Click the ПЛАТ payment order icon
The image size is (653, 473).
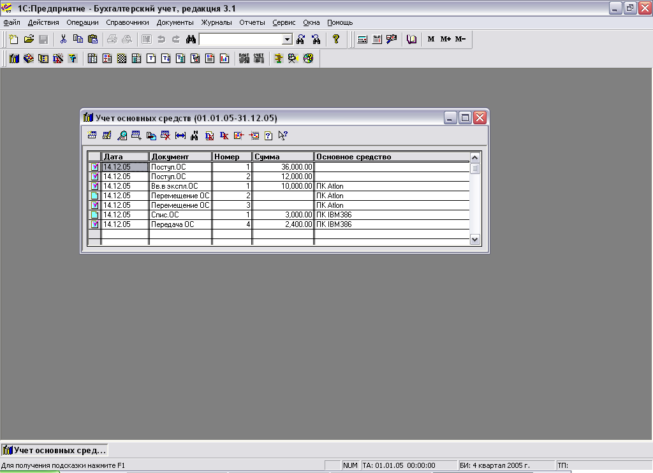coord(244,58)
